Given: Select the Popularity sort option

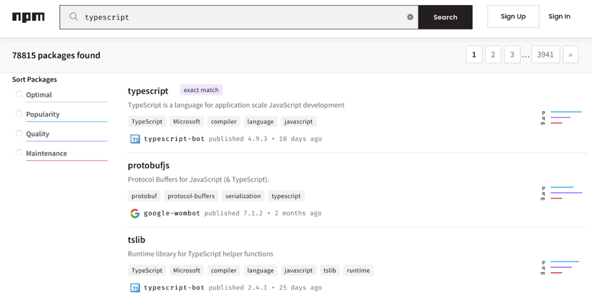Looking at the screenshot, I should click(x=19, y=114).
